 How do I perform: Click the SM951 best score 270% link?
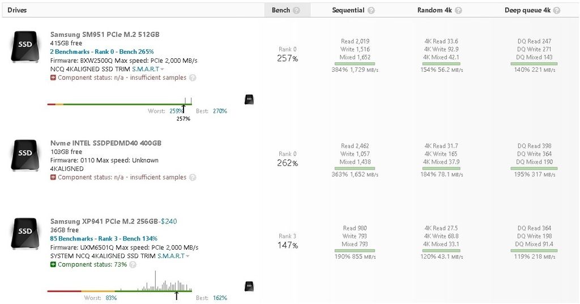(220, 111)
